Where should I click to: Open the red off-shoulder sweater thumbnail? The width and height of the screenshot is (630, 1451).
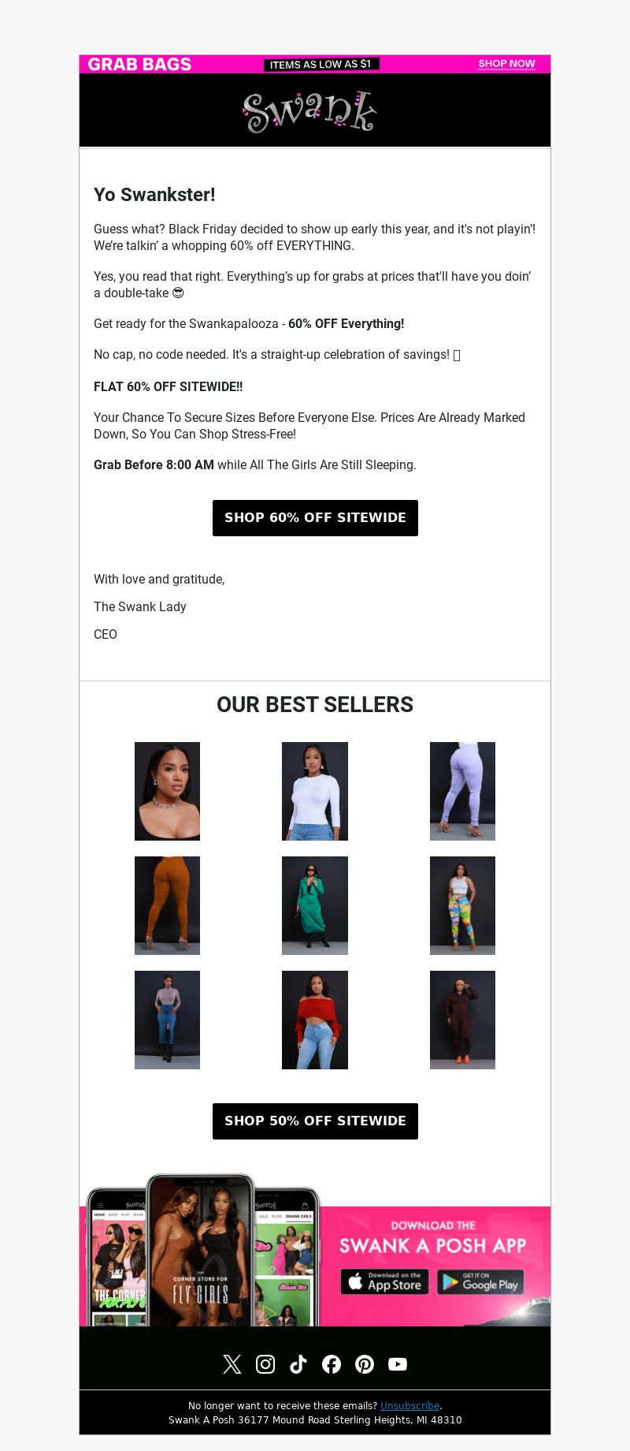pos(315,1020)
